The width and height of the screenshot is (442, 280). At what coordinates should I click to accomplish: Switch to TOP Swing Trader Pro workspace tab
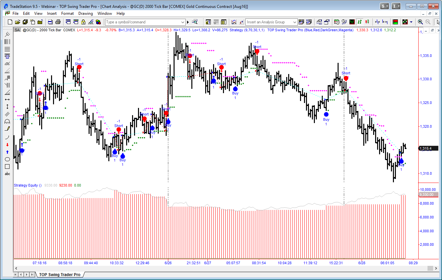click(x=60, y=274)
